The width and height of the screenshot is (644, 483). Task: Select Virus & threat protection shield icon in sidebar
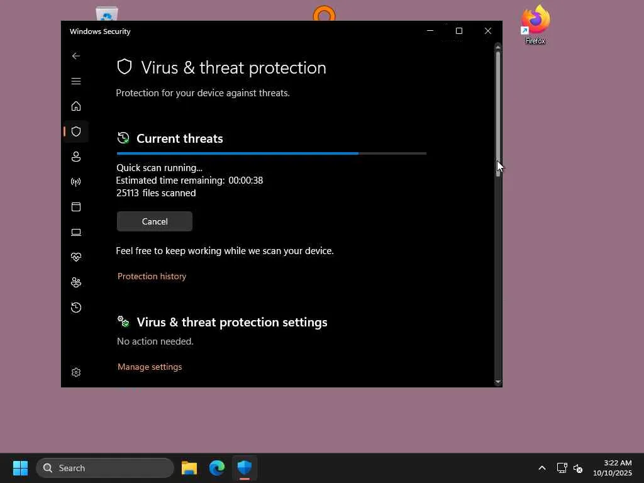[76, 131]
